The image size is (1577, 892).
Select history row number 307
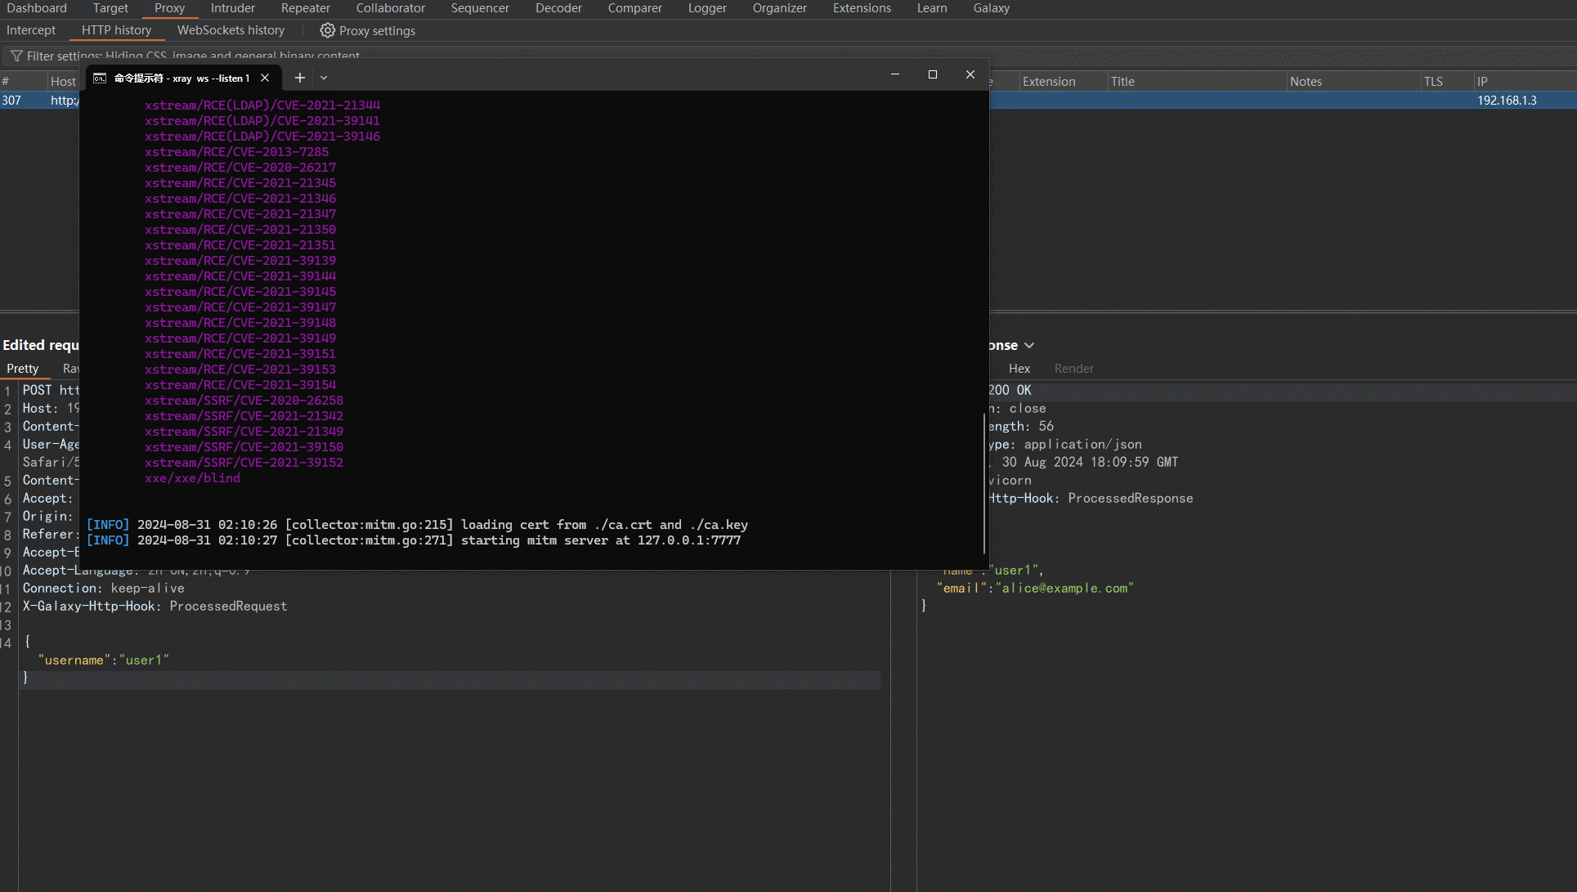(x=12, y=101)
